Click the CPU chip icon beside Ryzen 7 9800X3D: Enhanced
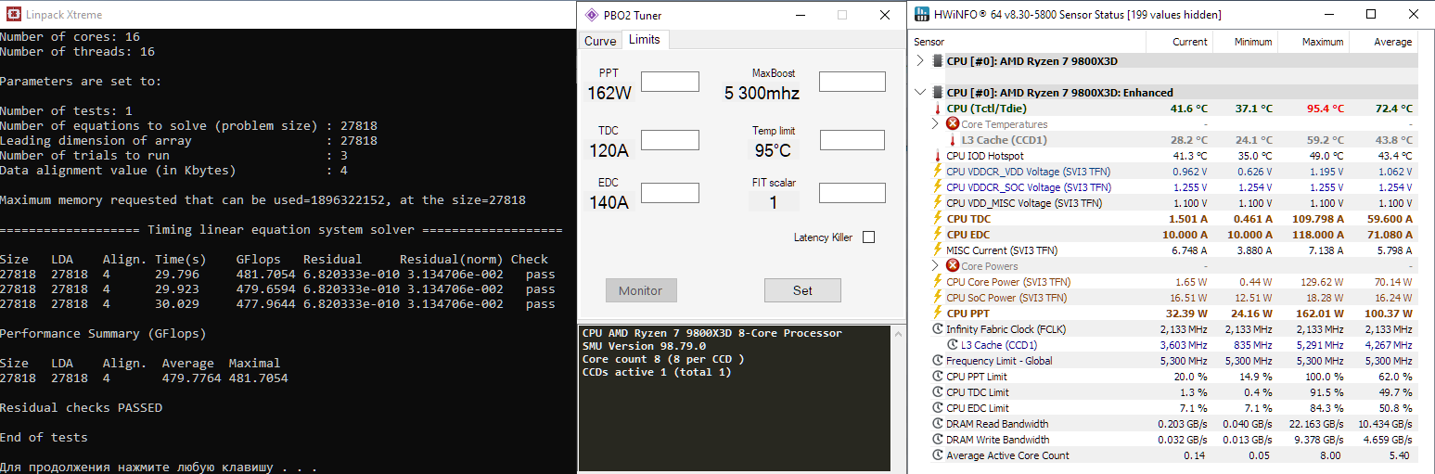The image size is (1435, 474). (938, 93)
